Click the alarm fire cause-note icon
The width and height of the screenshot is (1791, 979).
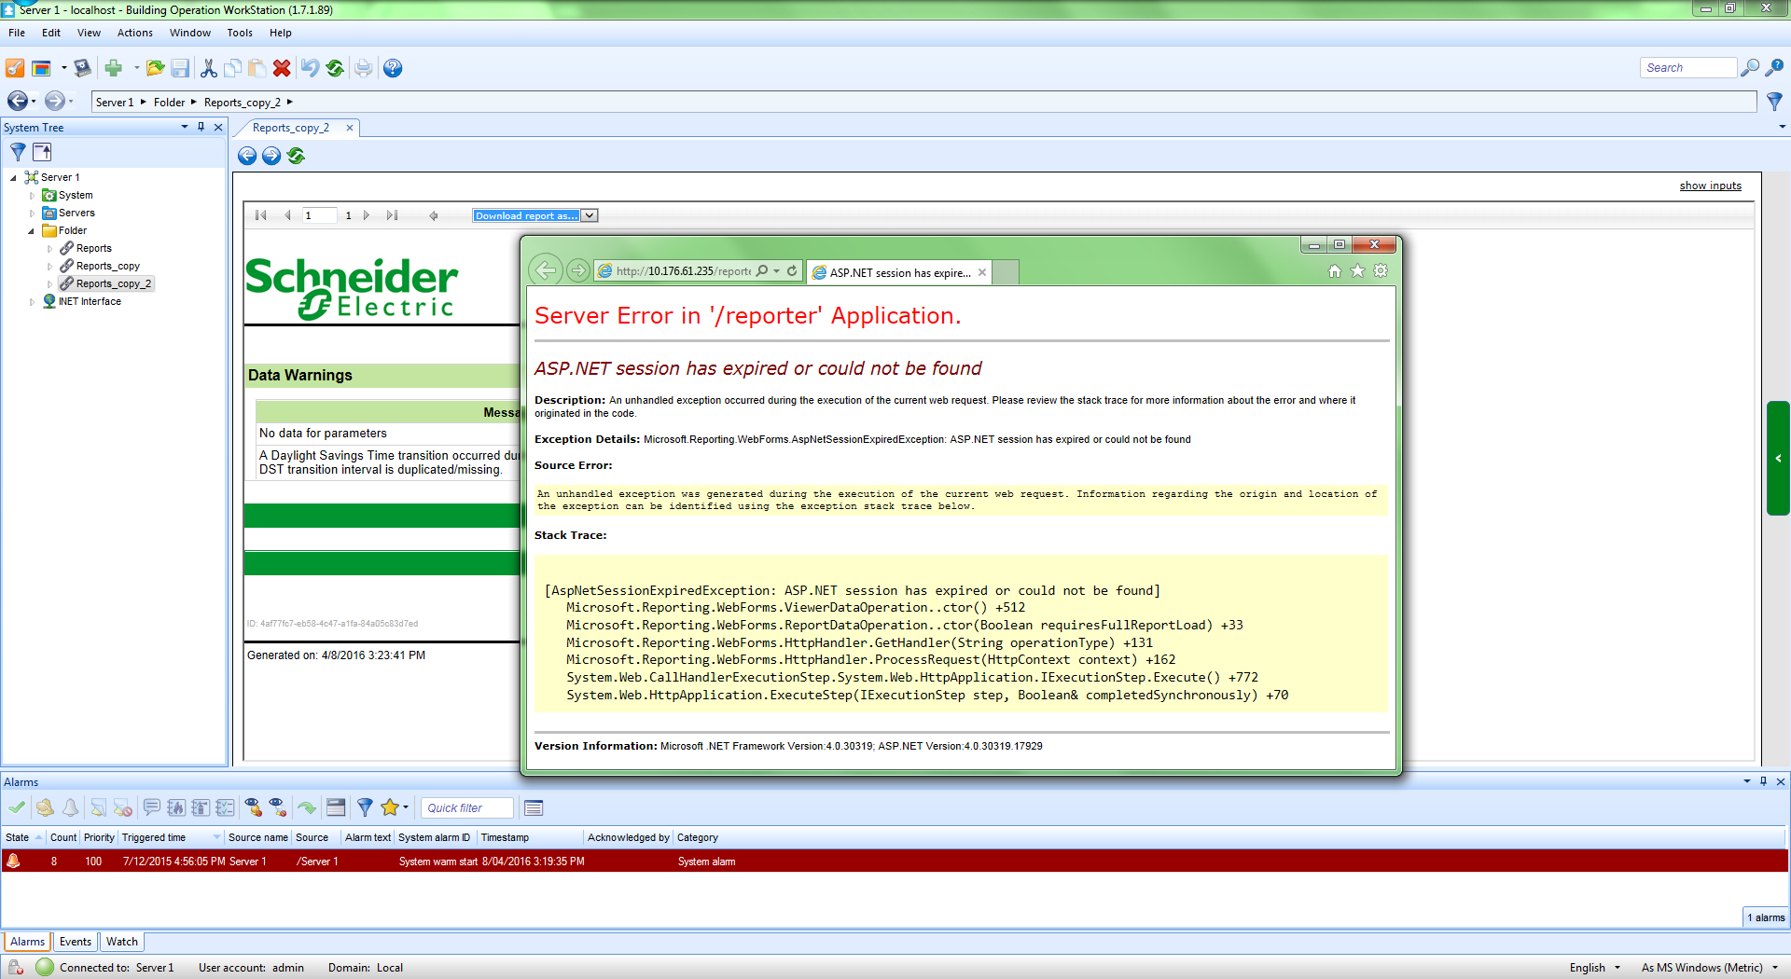(176, 807)
